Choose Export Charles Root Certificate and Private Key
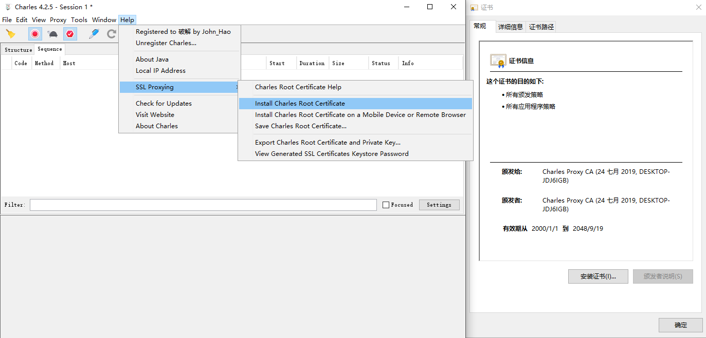This screenshot has height=338, width=706. 355,143
